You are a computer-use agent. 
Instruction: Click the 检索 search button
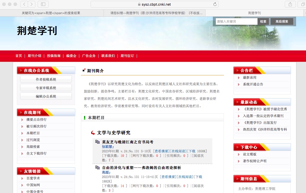[x=263, y=21]
